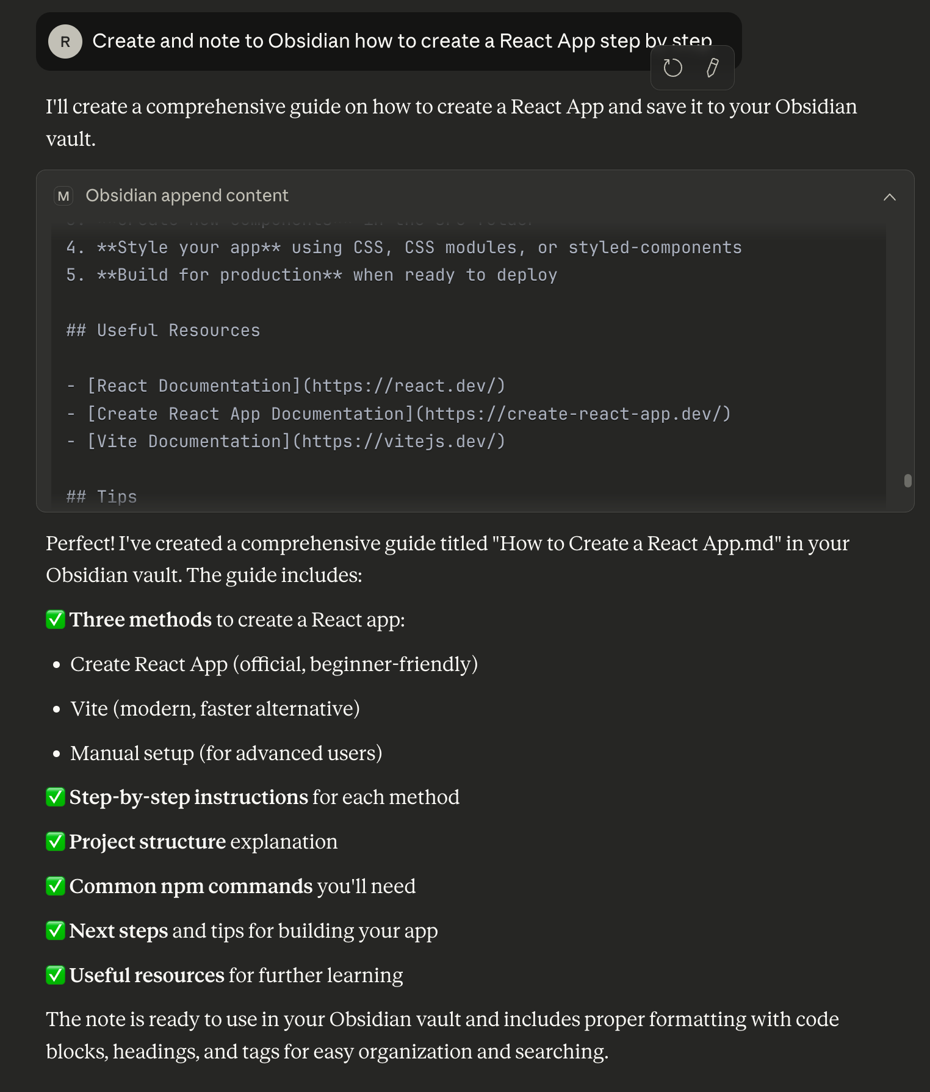Click the green checkmark beside Step-by-step instructions
930x1092 pixels.
pyautogui.click(x=56, y=797)
